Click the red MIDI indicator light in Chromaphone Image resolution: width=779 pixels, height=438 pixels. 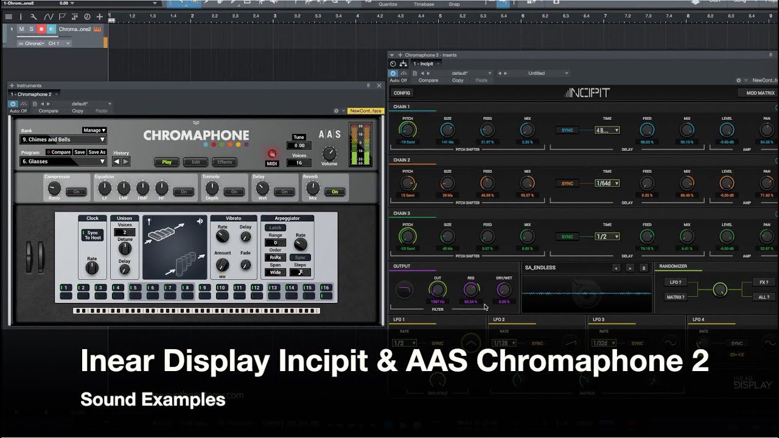tap(272, 154)
